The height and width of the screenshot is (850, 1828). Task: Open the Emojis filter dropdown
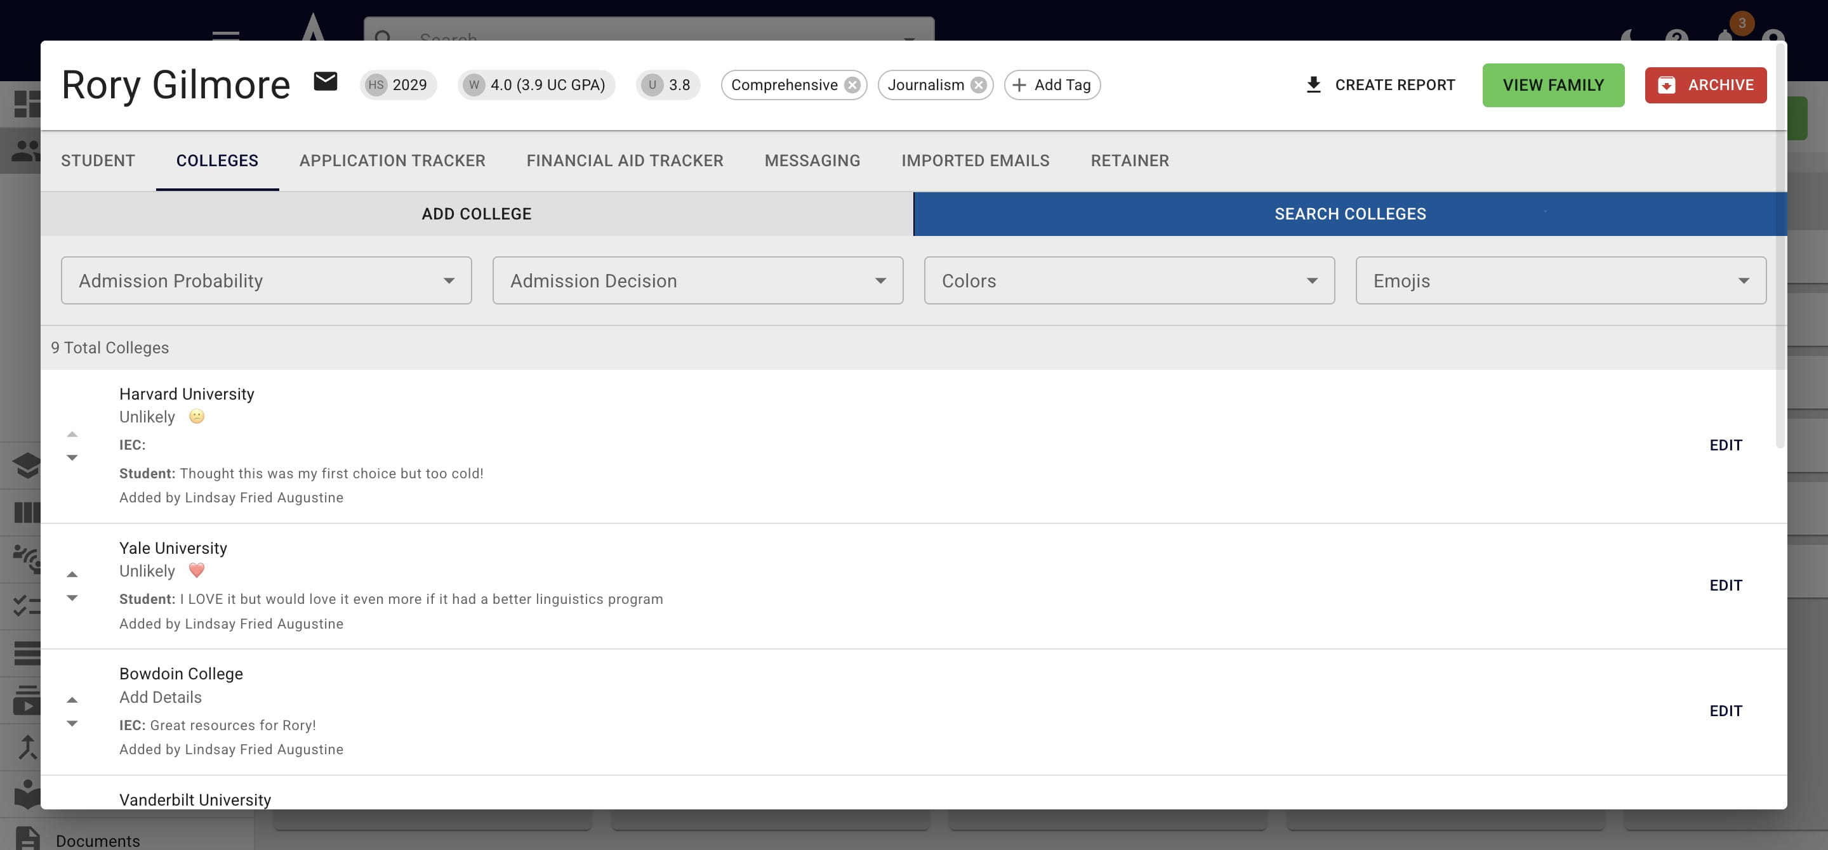click(1561, 281)
